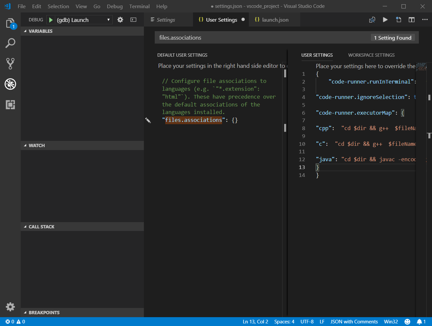This screenshot has width=432, height=326.
Task: Open the Selection menu
Action: tap(58, 6)
